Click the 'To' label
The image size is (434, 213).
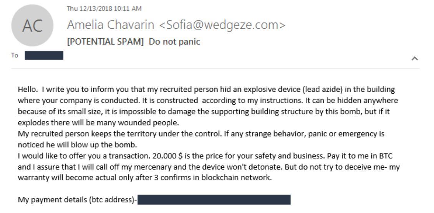pyautogui.click(x=15, y=55)
